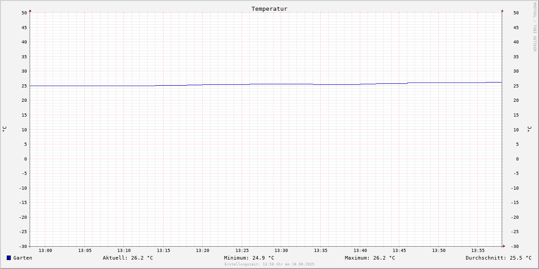Click the -30 tick label on the left axis

click(x=23, y=246)
